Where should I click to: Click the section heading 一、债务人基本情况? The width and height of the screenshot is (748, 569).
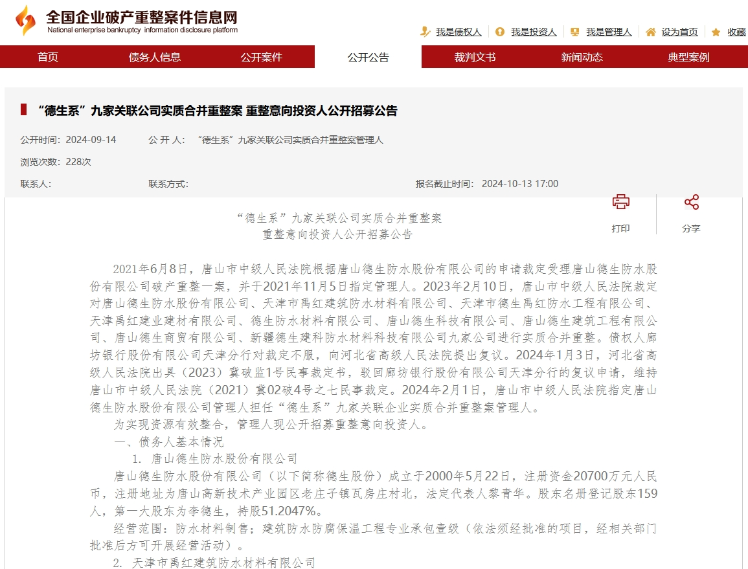(169, 441)
